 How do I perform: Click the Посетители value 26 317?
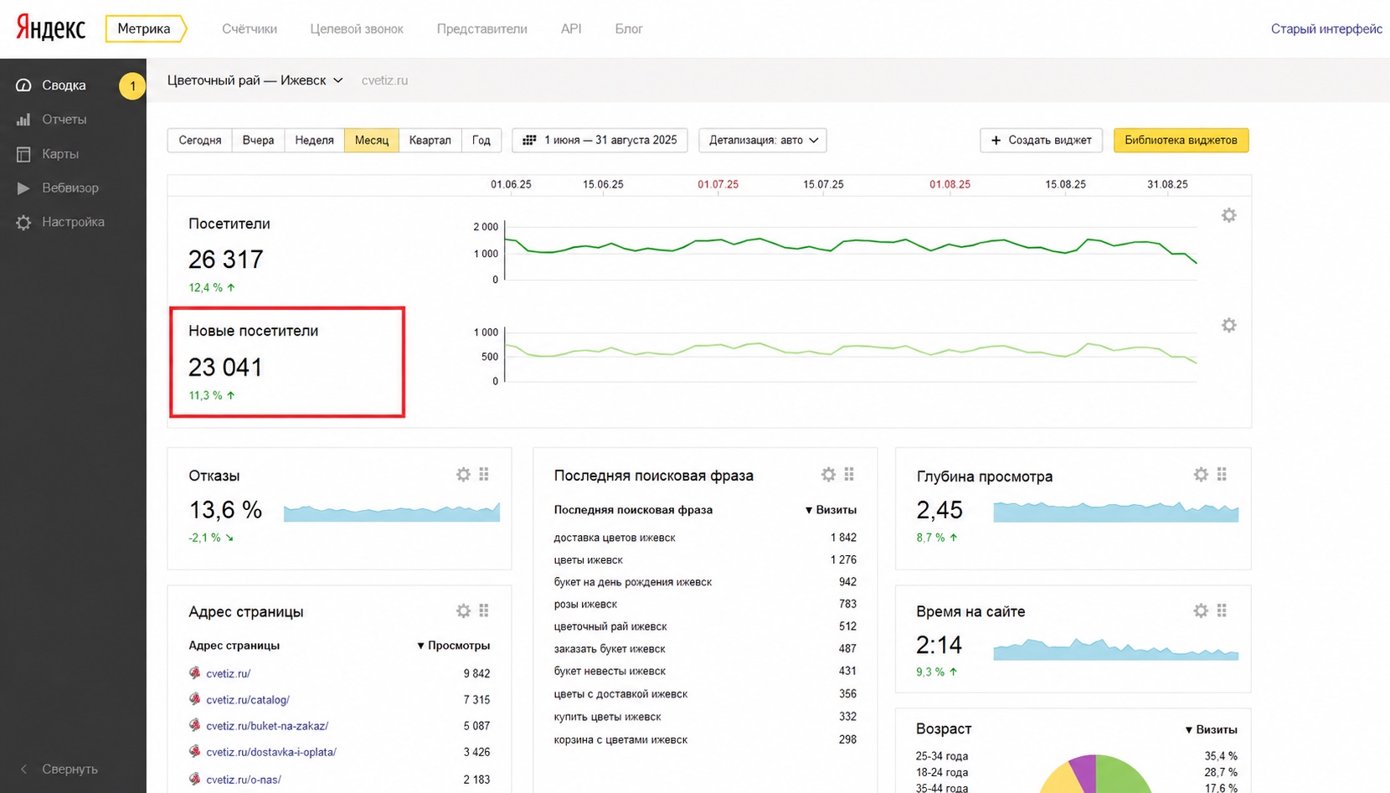tap(226, 260)
